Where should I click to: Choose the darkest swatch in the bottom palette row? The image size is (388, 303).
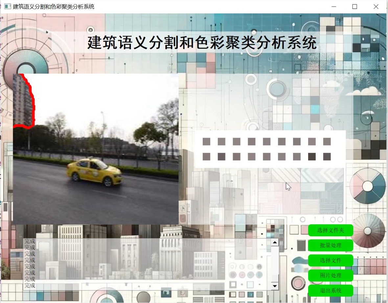pos(312,157)
